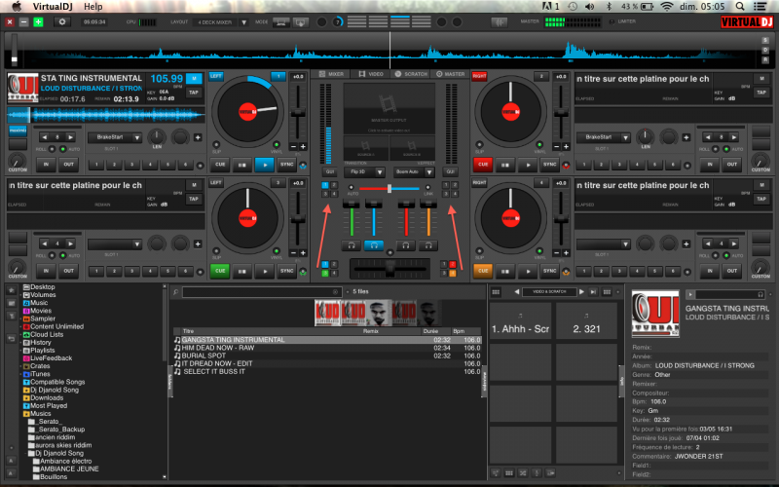Click the green CUE button on deck 3
This screenshot has width=779, height=487.
click(220, 271)
